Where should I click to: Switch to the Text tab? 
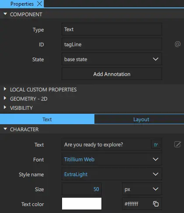pos(47,119)
